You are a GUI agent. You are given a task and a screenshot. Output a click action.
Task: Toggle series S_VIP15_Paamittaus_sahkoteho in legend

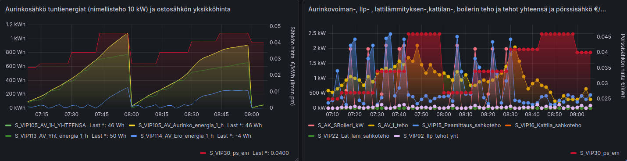462,125
